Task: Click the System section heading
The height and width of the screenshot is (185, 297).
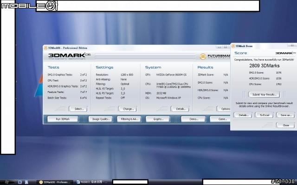Action: point(153,67)
